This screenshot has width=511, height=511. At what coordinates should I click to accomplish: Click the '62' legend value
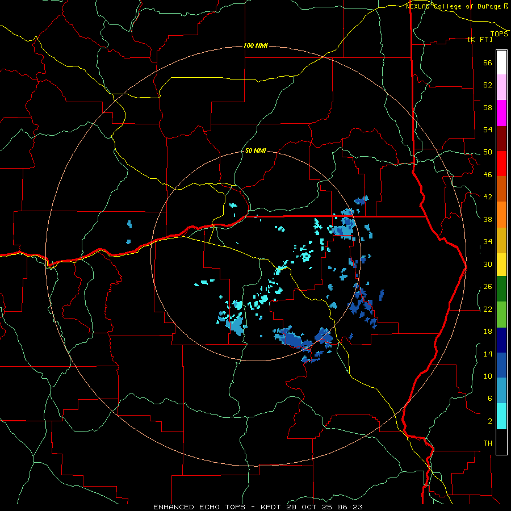[x=488, y=85]
